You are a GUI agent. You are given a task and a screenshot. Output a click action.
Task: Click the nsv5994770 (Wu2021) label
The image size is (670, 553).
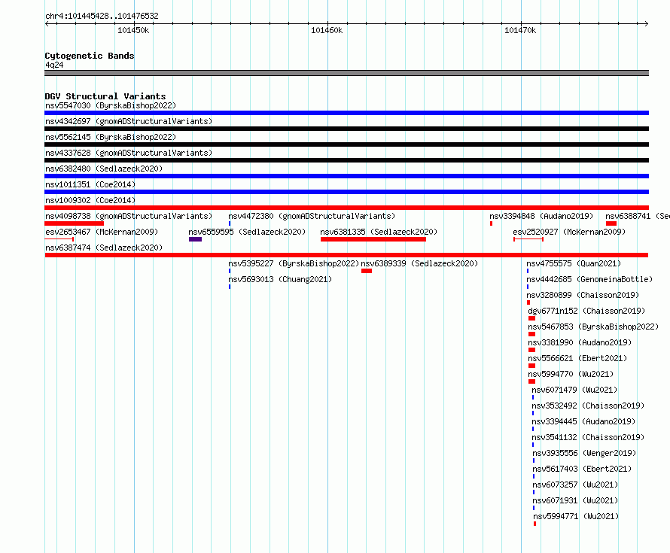pyautogui.click(x=571, y=374)
